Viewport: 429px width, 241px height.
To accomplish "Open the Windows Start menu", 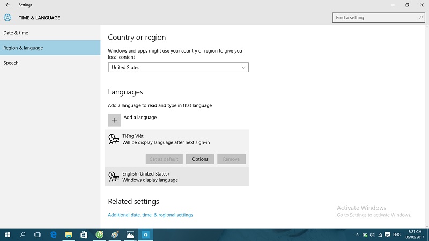I will 8,235.
